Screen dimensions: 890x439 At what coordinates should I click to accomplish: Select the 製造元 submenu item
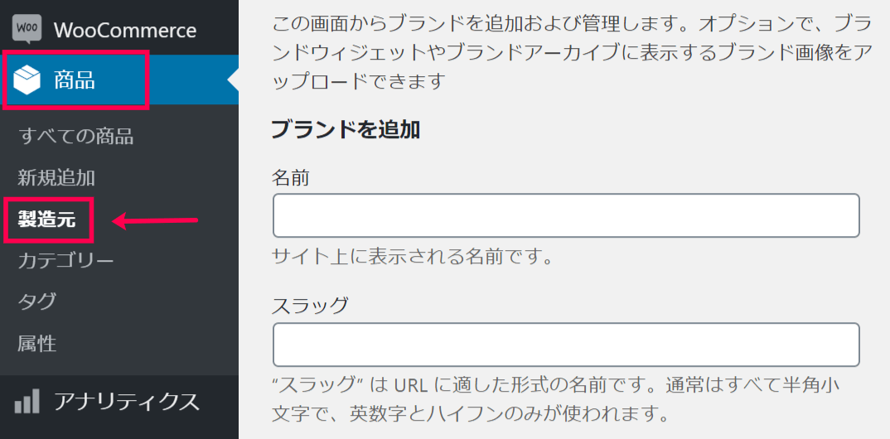click(x=46, y=220)
